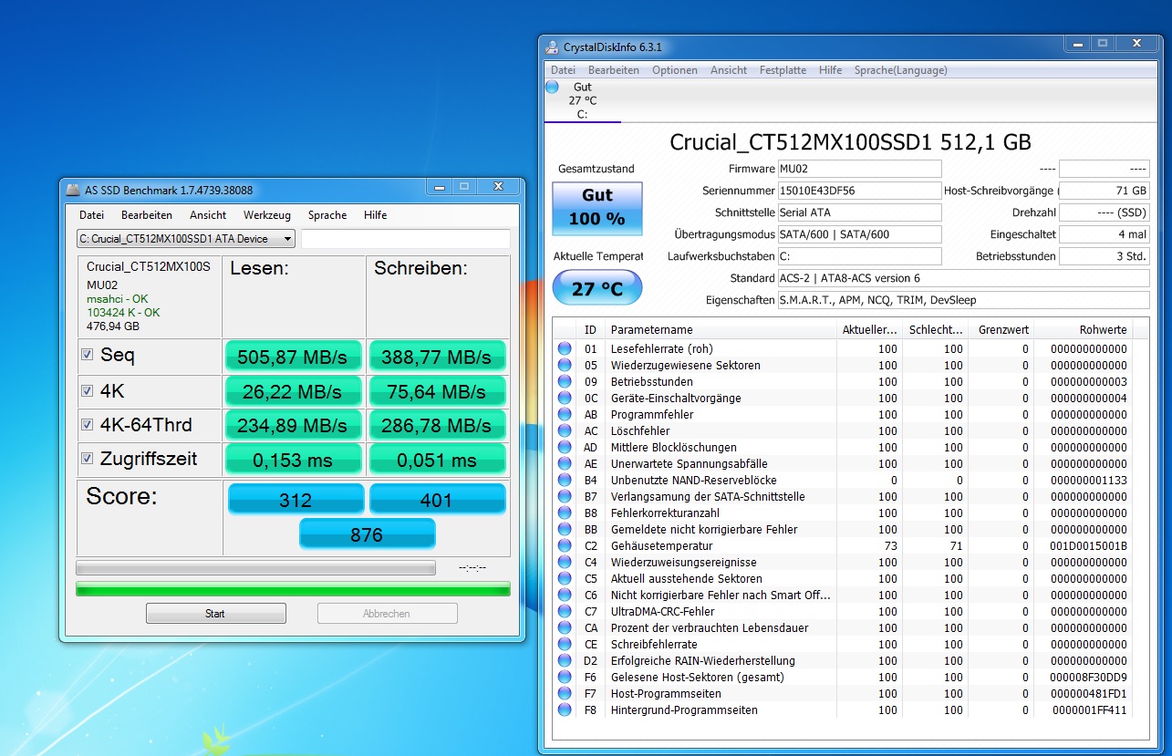Click the status orb for Unerwartete Spannungsabfälle

click(565, 463)
